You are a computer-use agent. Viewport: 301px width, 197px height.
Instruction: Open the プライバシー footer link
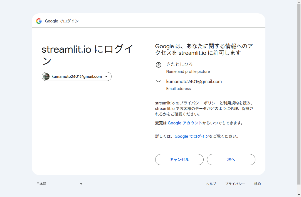coord(235,184)
